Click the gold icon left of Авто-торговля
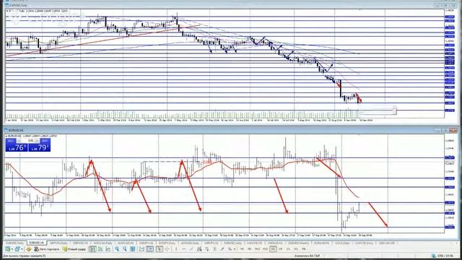Image resolution: width=462 pixels, height=260 pixels. click(x=29, y=249)
